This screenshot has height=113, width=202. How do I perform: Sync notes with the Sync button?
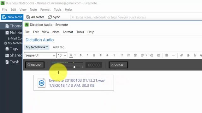(x=54, y=17)
